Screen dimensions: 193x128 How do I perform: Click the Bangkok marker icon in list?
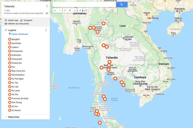click(10, 39)
